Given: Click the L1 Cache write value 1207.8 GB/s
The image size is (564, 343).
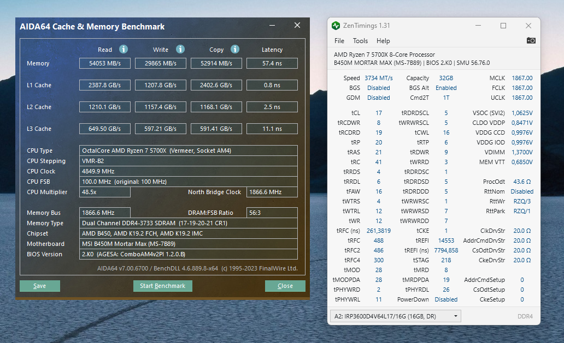Looking at the screenshot, I should (161, 85).
